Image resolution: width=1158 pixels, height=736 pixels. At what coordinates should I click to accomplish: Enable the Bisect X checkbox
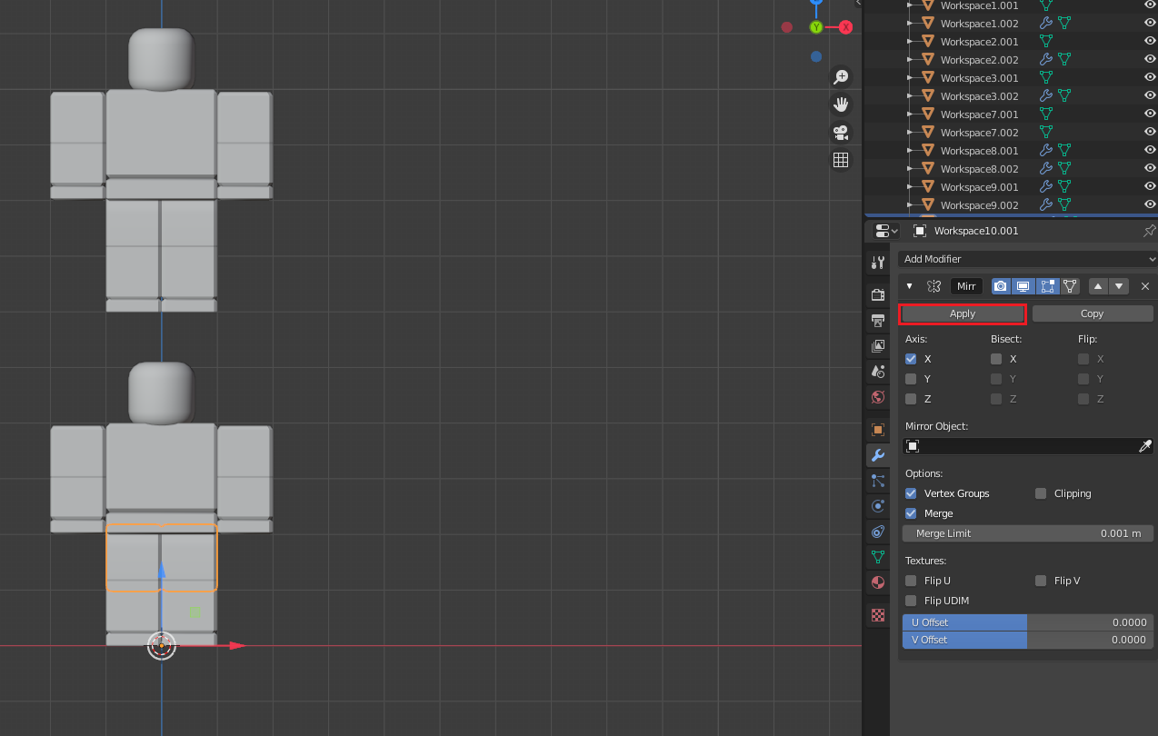click(x=996, y=359)
